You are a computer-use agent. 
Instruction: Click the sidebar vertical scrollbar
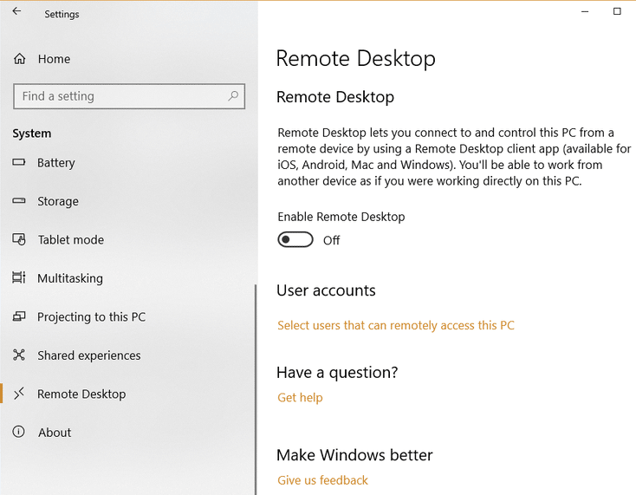[x=256, y=388]
